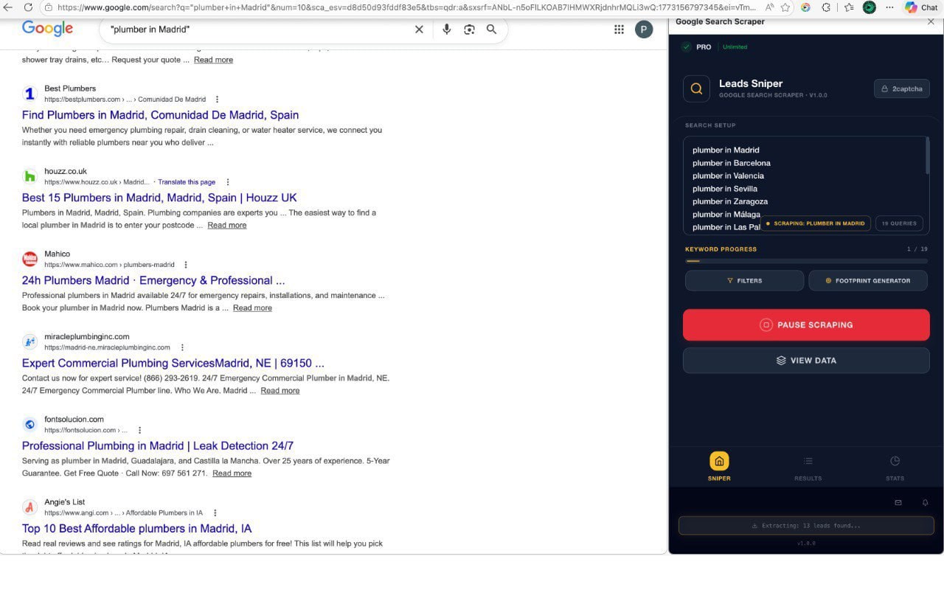
Task: Click the fontsolucion.com globe favicon
Action: tap(29, 424)
